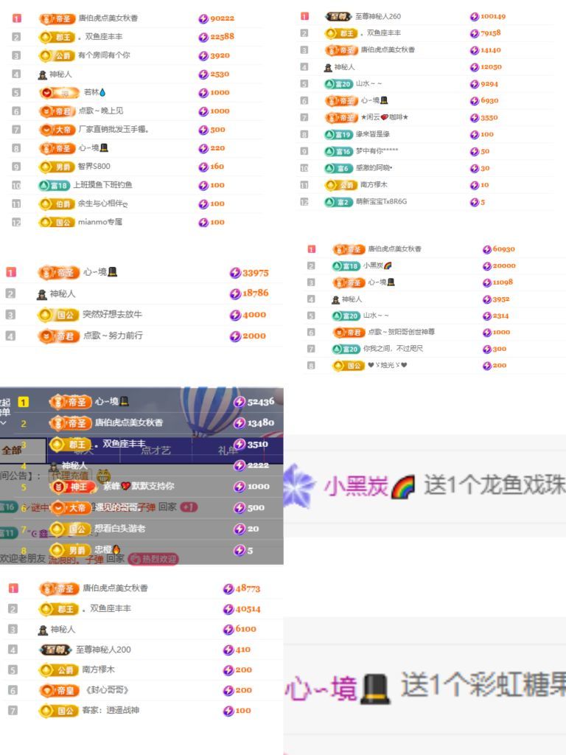
Task: Click the 国公 badge beside 突然好想去放牛
Action: 59,316
